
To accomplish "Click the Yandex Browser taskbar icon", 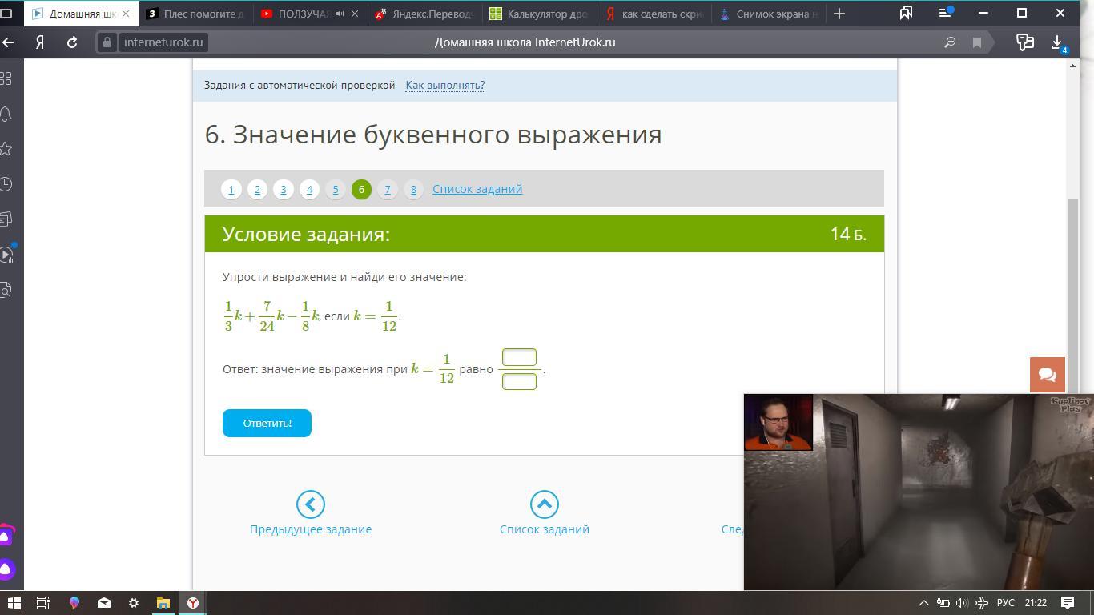I will click(193, 603).
